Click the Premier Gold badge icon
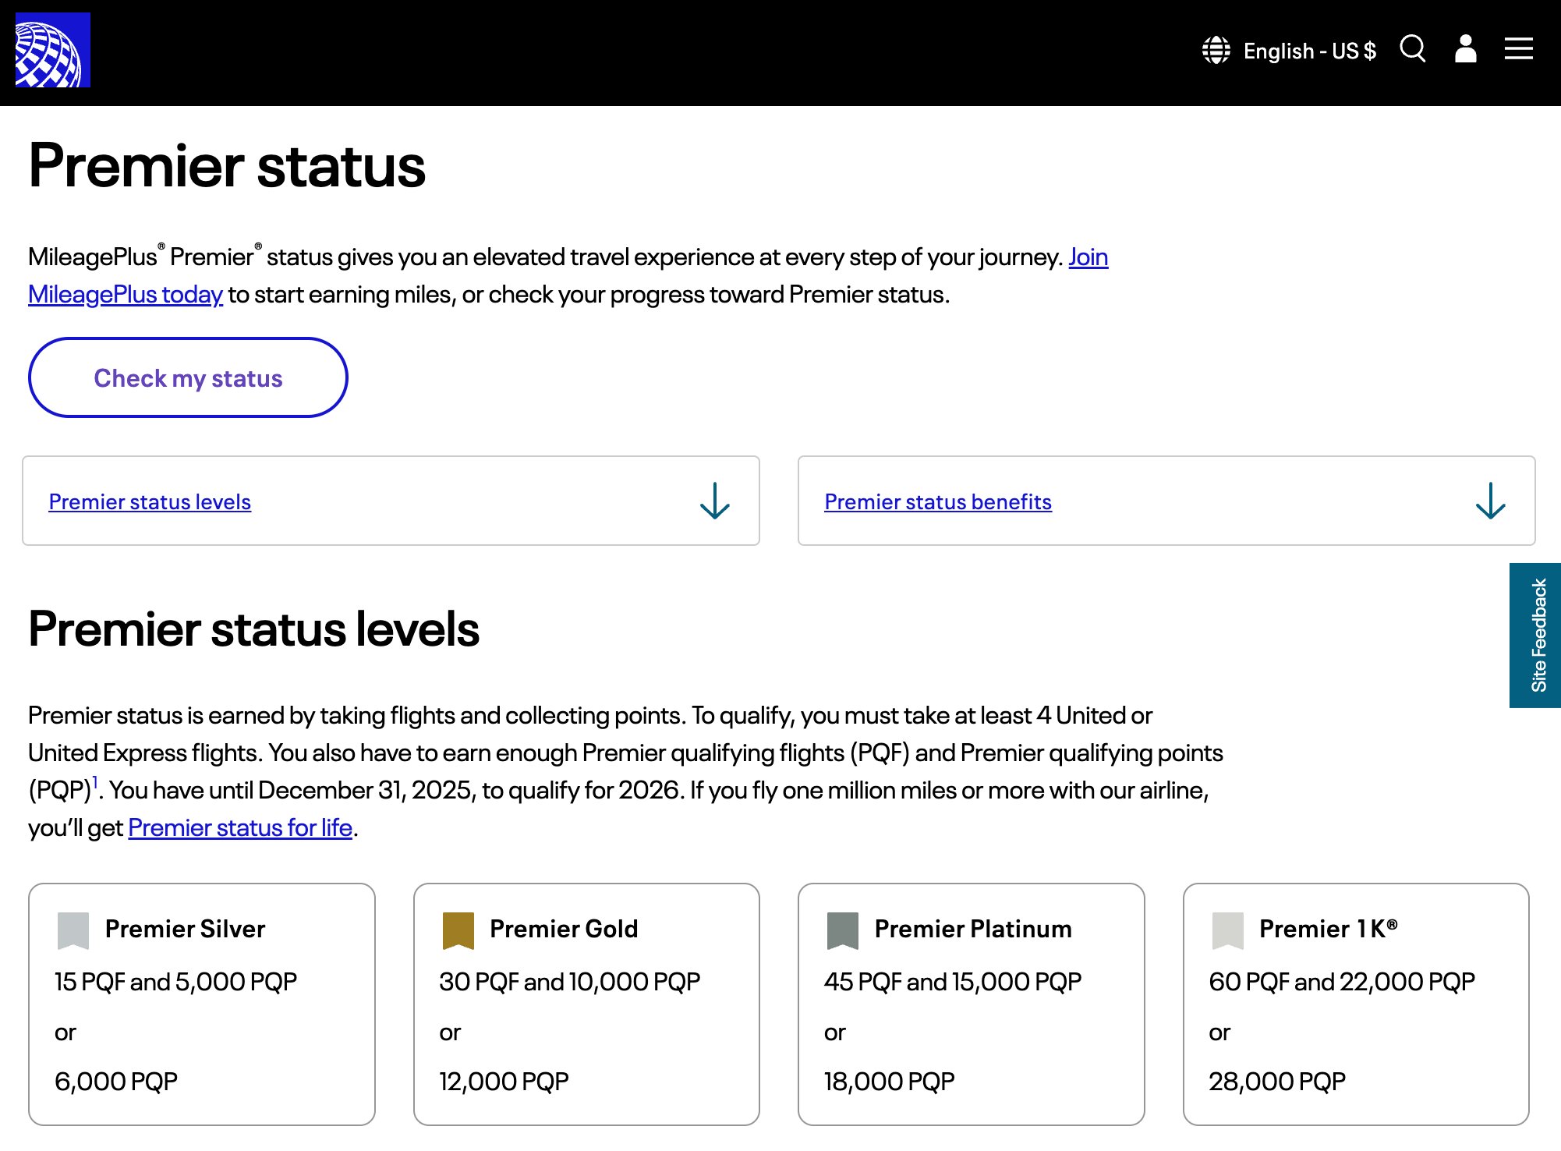The height and width of the screenshot is (1151, 1561). (x=458, y=930)
